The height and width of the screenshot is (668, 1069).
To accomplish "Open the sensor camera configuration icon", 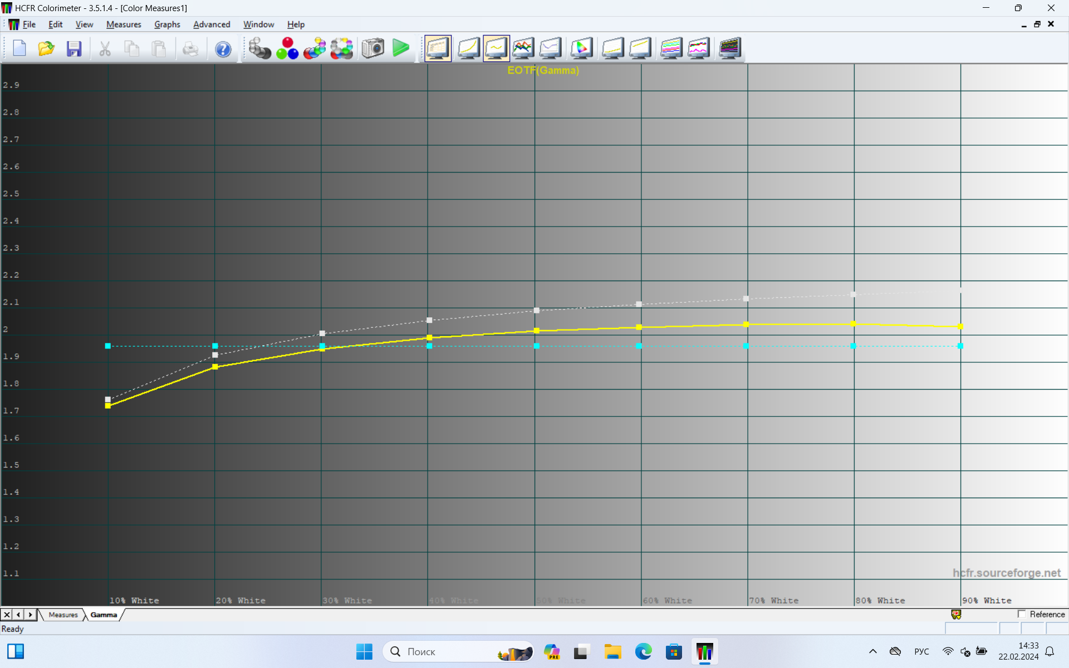I will tap(372, 48).
